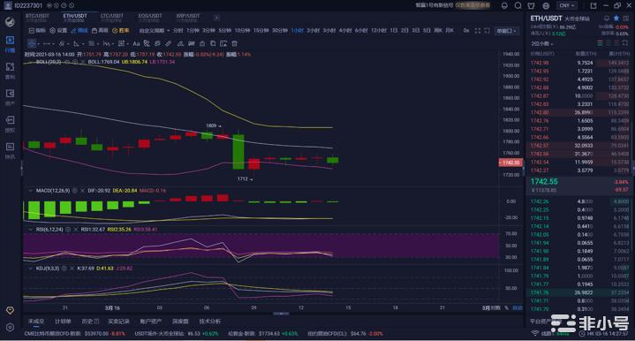
Task: Click the chart horizontal scroll handle
Action: [x=281, y=313]
